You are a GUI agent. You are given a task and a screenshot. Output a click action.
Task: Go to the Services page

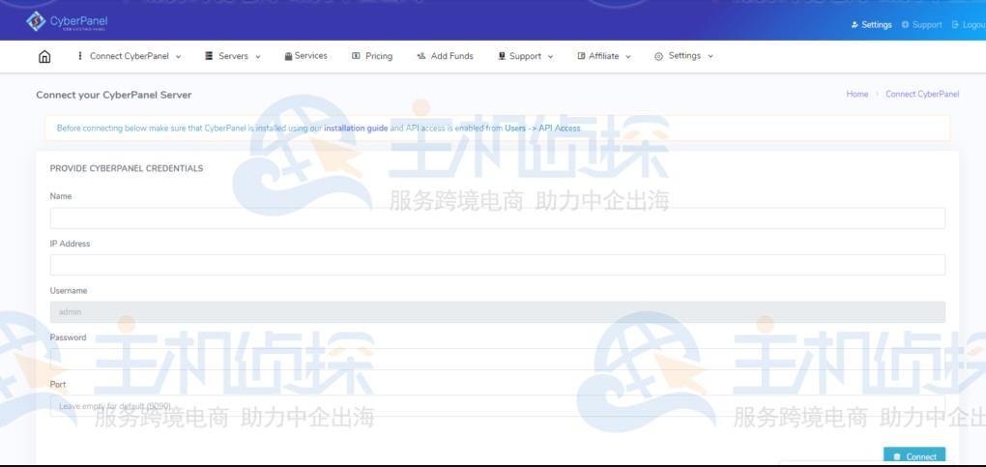(310, 56)
